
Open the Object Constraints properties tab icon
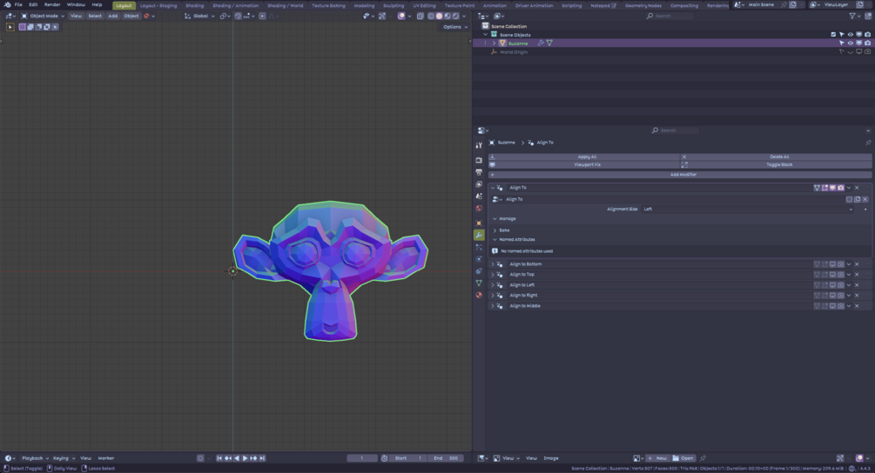479,271
